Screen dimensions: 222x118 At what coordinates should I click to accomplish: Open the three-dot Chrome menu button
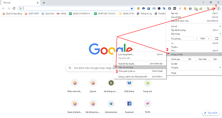click(219, 9)
